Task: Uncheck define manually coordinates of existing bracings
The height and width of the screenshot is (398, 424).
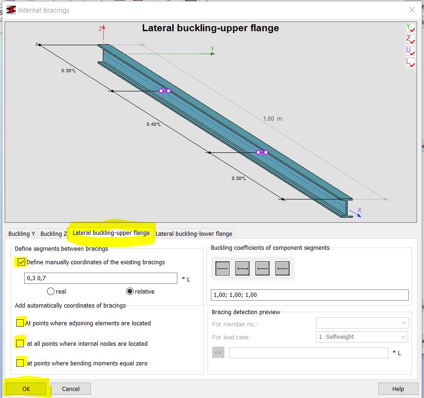Action: 21,262
